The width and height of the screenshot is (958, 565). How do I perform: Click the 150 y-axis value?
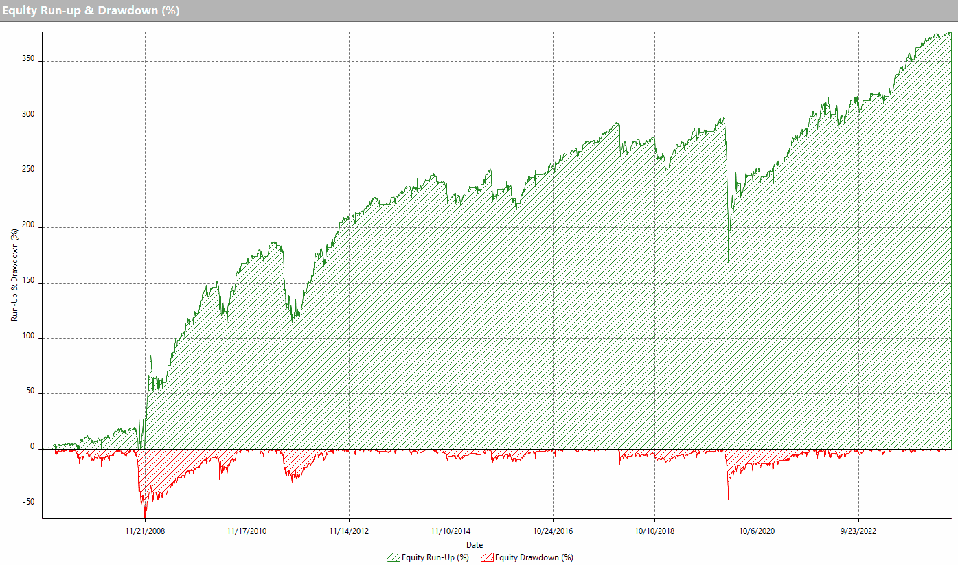(x=28, y=281)
